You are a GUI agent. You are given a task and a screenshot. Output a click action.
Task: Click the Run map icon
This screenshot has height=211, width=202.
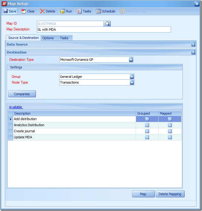click(63, 11)
